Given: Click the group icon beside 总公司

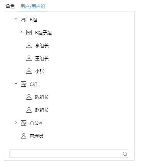Looking at the screenshot, I should coord(24,123).
